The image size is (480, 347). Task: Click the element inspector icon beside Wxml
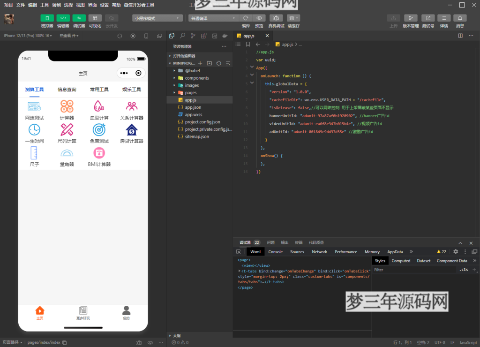point(239,252)
